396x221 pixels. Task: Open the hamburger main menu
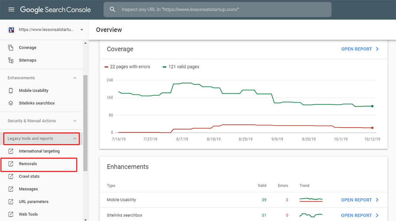[x=11, y=10]
